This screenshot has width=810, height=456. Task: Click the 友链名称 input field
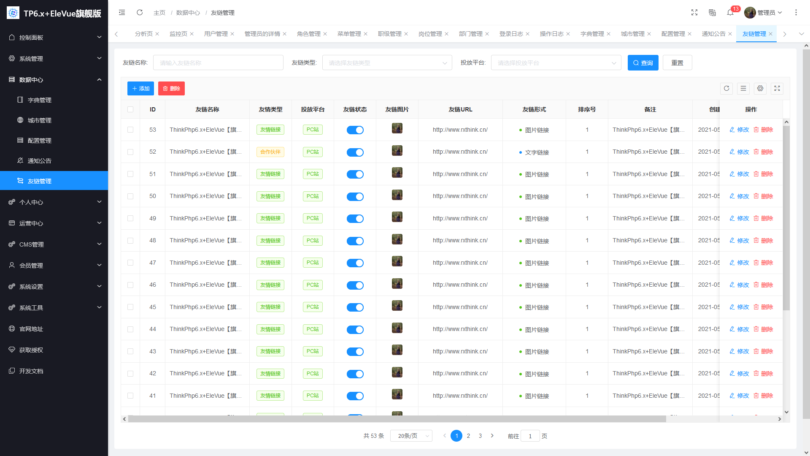pos(218,63)
